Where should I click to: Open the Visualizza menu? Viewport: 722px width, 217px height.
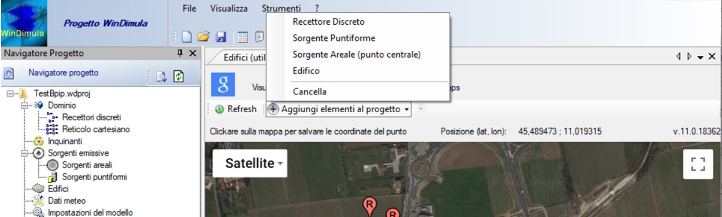click(229, 9)
